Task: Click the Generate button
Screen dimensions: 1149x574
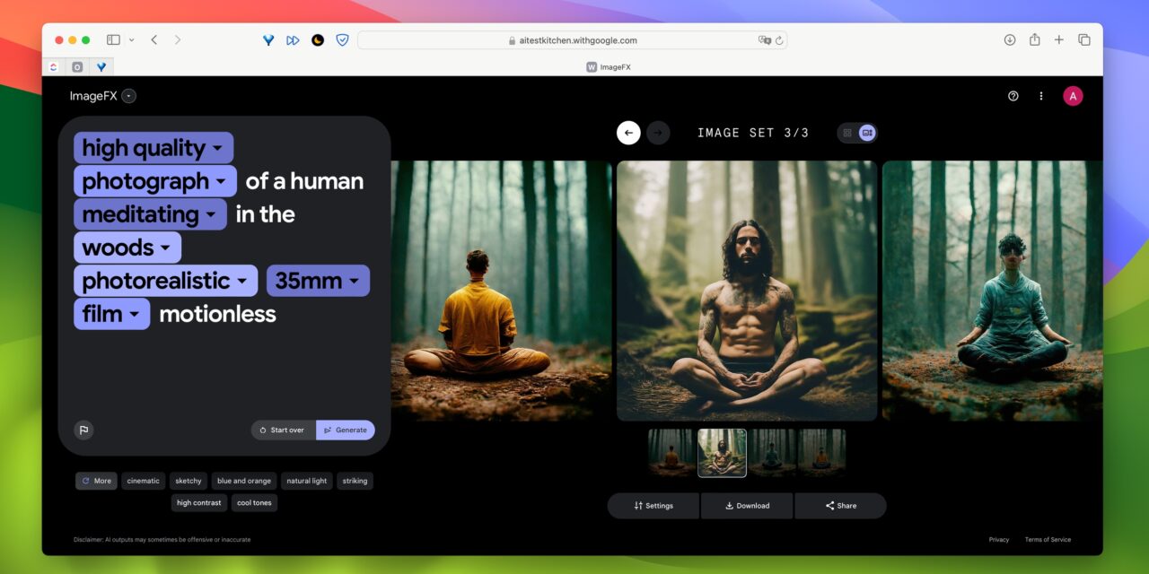Action: [x=346, y=430]
